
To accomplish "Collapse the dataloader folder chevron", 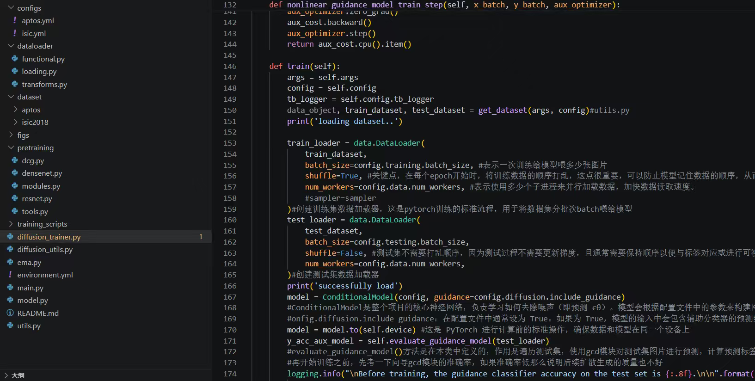I will [11, 46].
